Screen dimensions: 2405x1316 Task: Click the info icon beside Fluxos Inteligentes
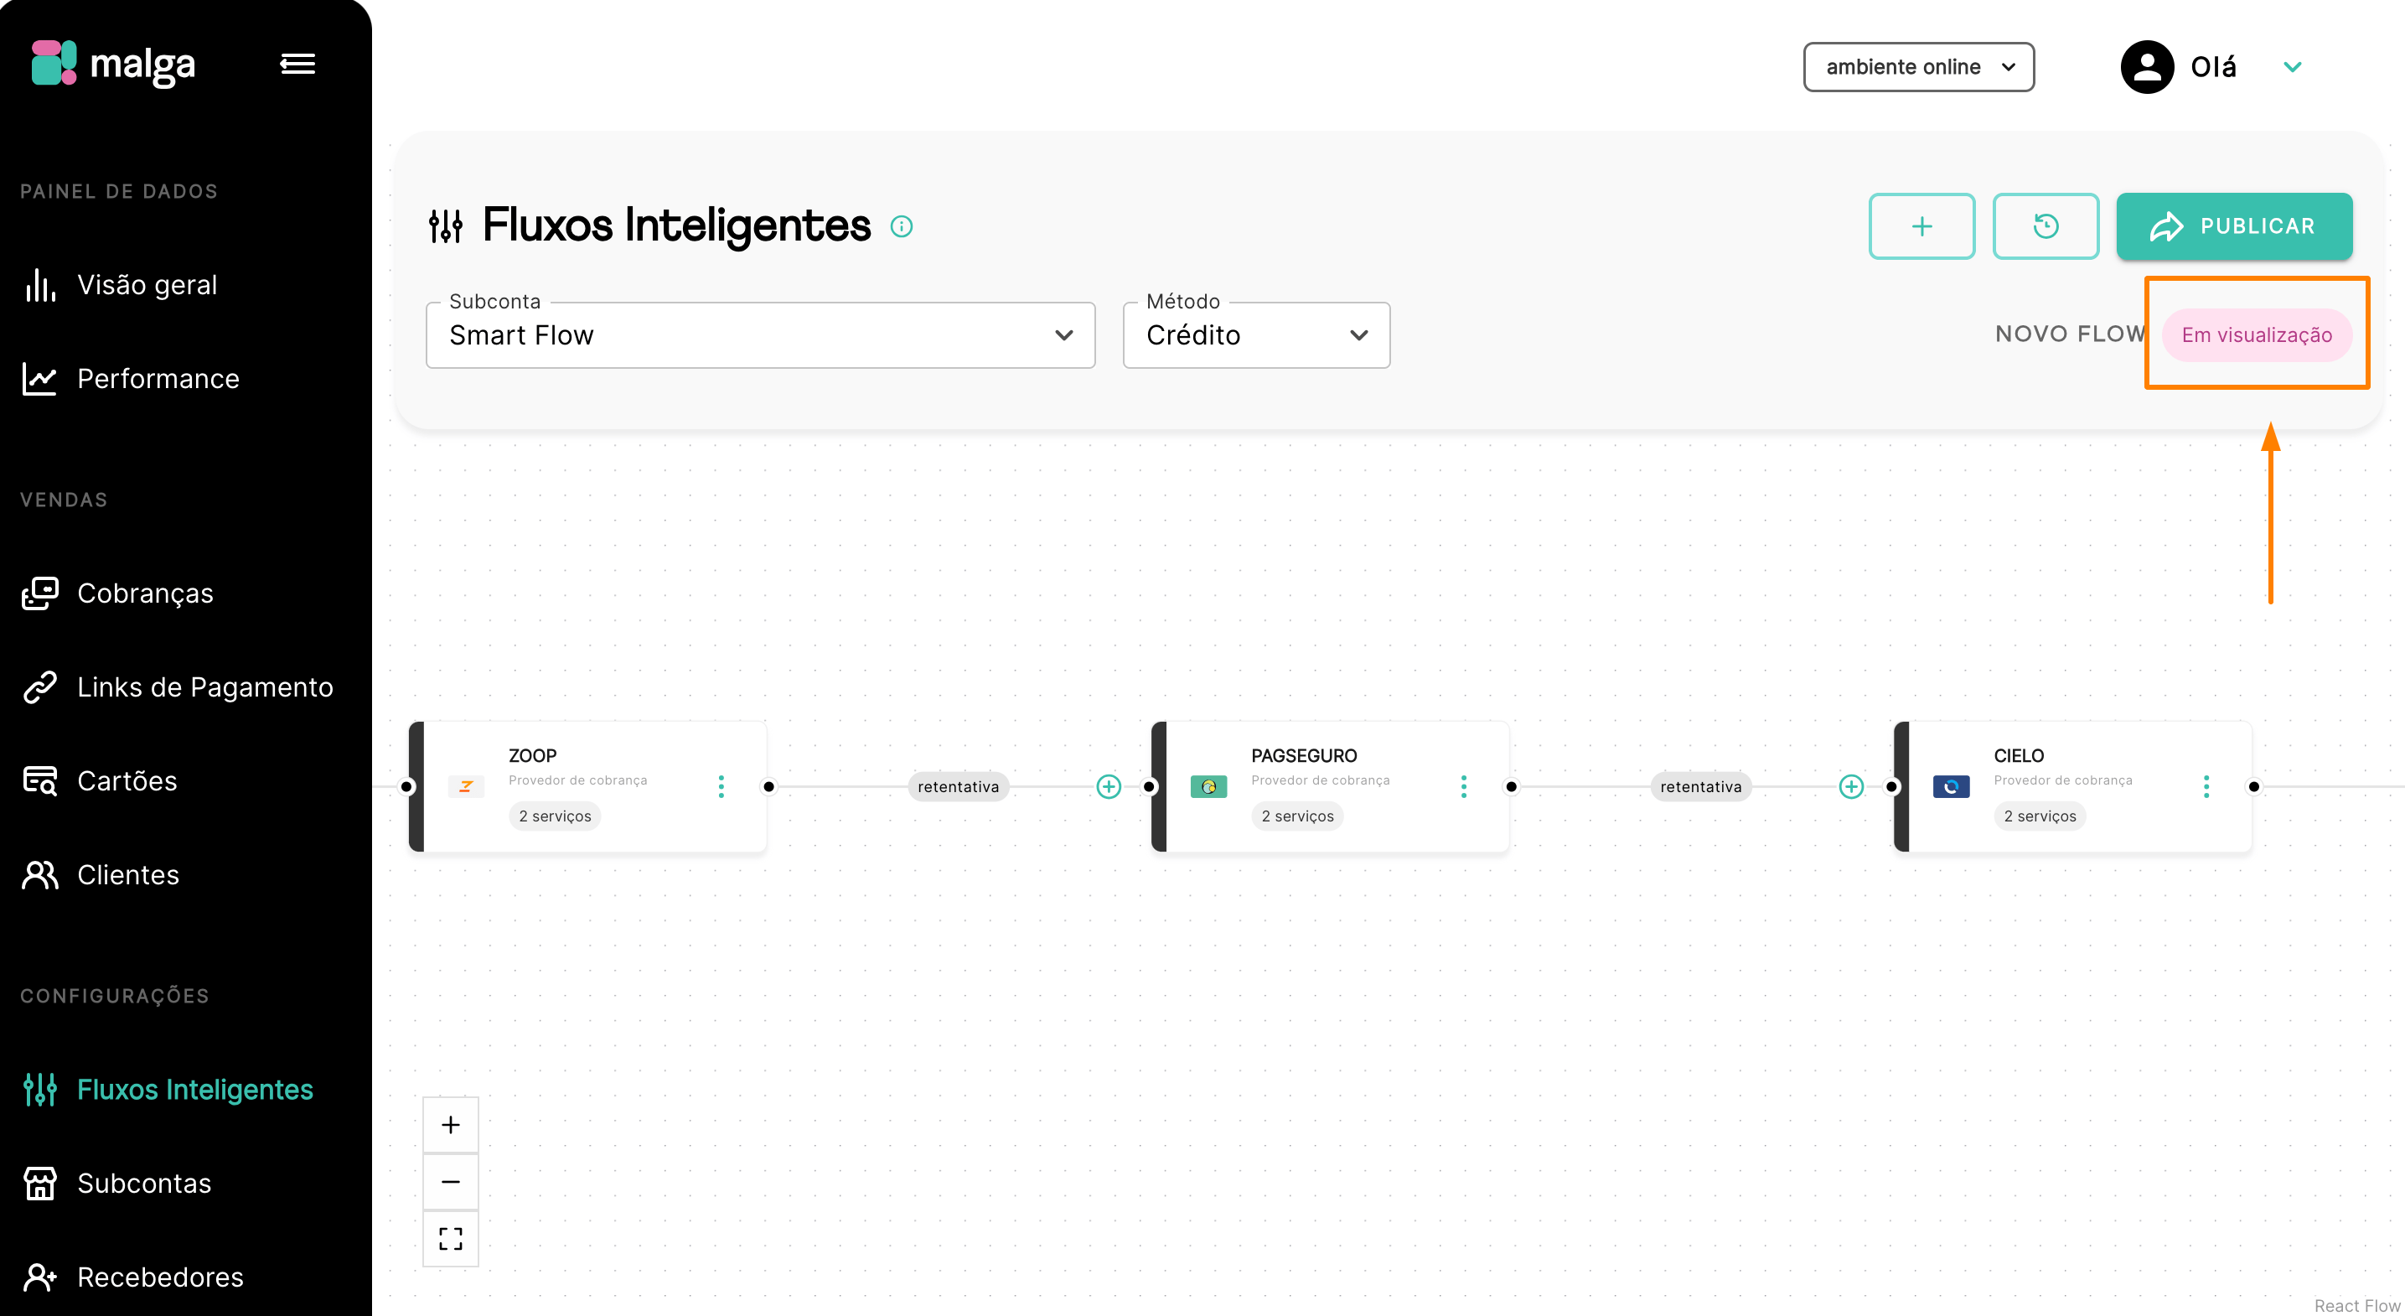901,226
